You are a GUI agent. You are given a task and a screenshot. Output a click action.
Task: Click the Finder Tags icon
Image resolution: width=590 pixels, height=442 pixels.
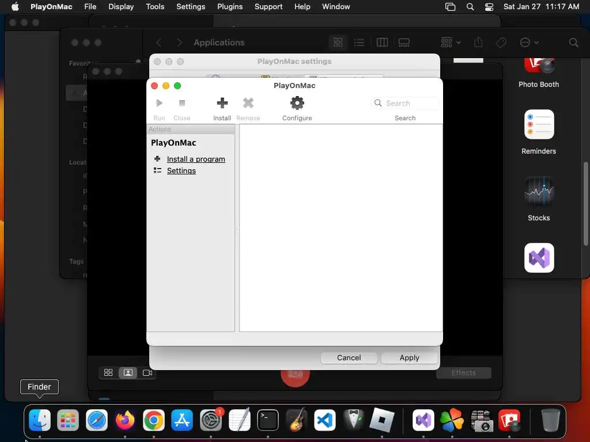tap(501, 42)
